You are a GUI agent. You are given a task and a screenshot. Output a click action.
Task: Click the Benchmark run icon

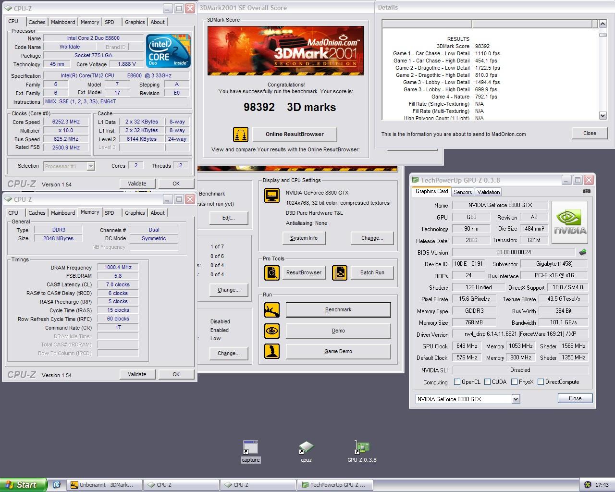[x=272, y=309]
